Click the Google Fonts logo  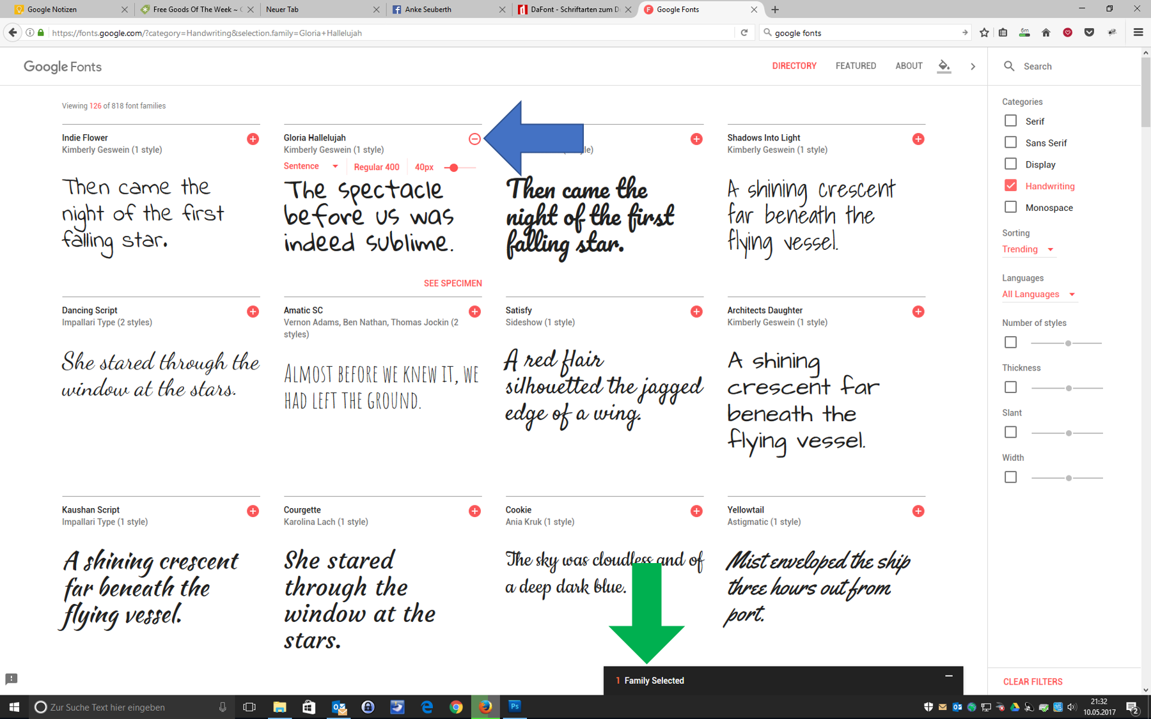(63, 66)
